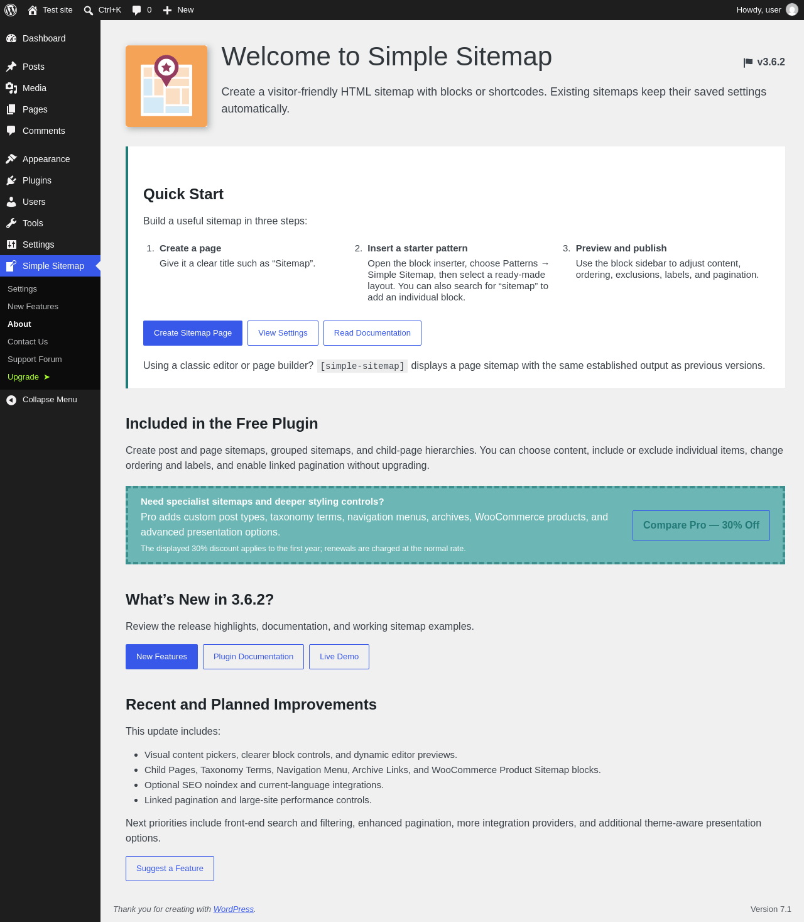The image size is (804, 922).
Task: Click the Simple Sitemap plugin logo
Action: [x=166, y=86]
